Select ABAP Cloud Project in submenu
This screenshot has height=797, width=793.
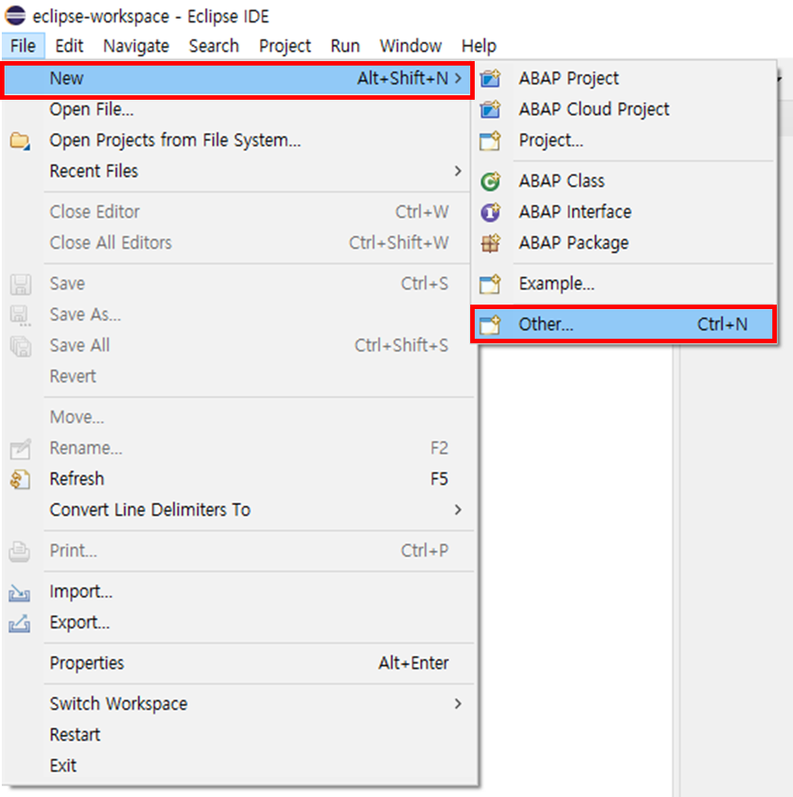point(624,110)
